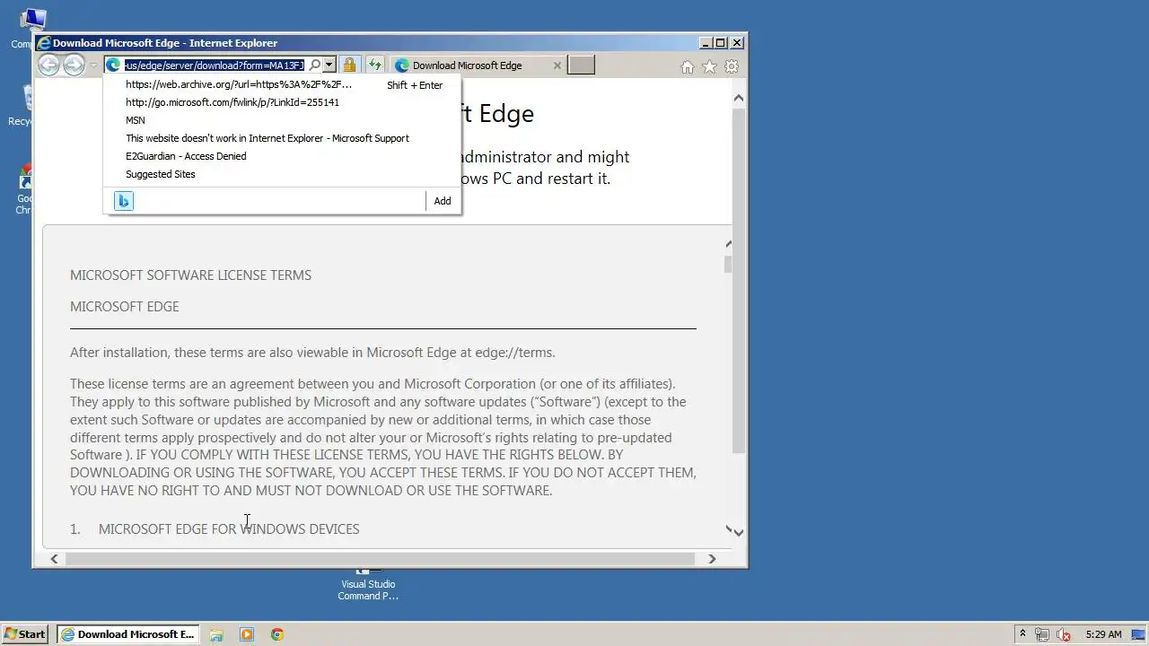Viewport: 1149px width, 646px height.
Task: Select the MSN suggestion
Action: tap(283, 120)
